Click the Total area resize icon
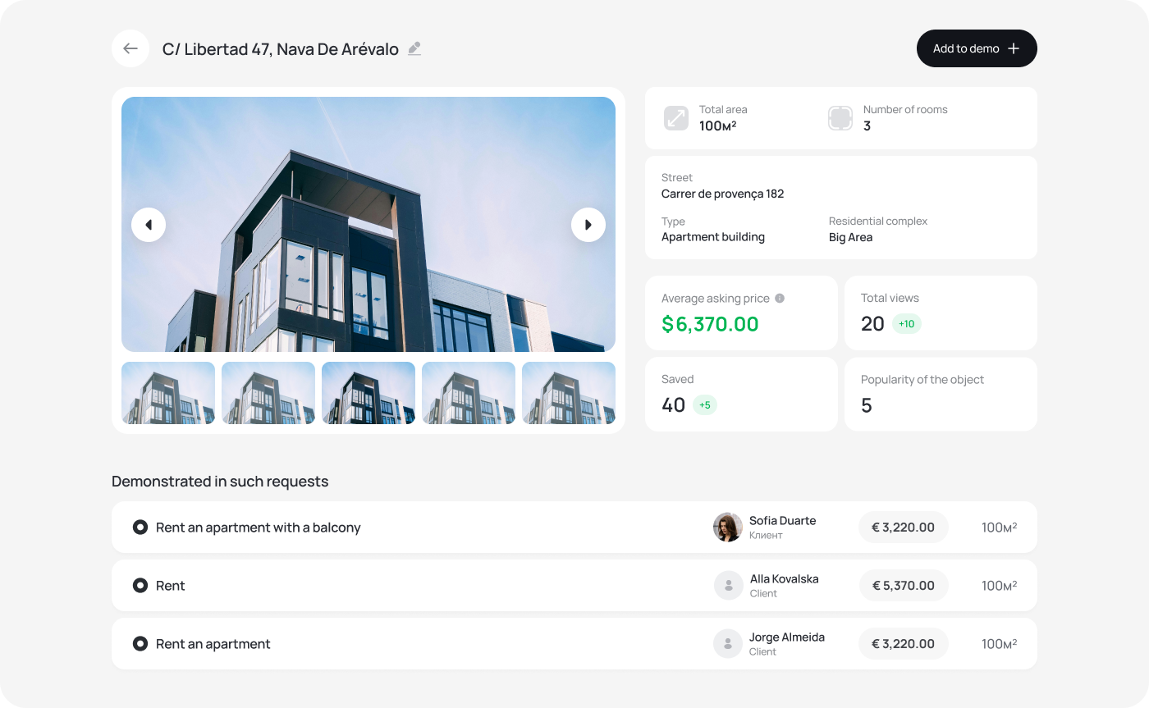This screenshot has height=708, width=1149. coord(676,118)
